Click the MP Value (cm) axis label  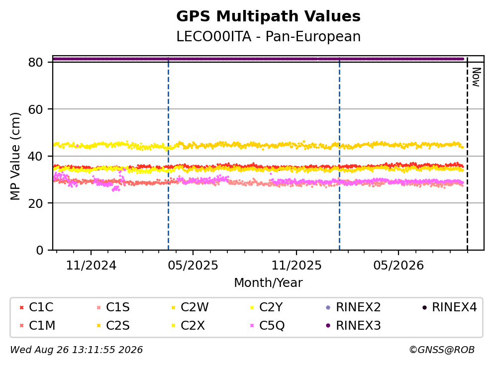pos(15,156)
